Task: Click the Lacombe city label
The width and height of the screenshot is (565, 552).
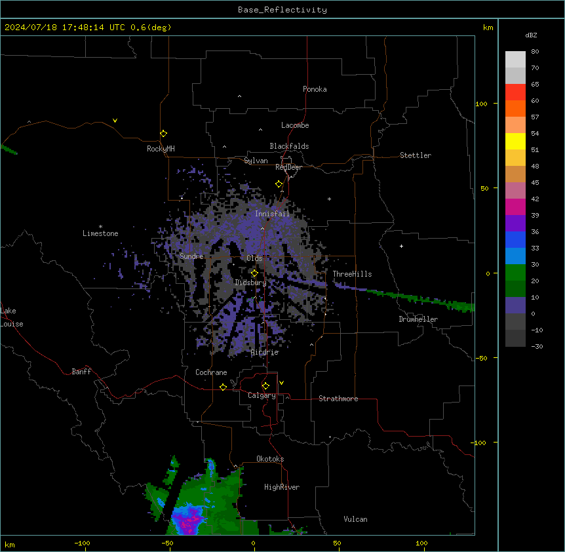Action: (x=295, y=125)
